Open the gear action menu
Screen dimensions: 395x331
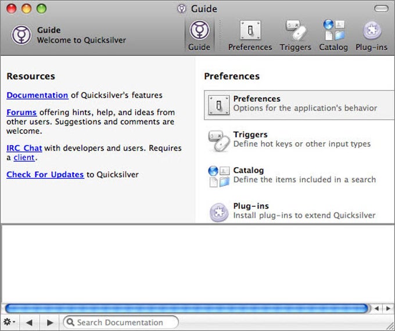click(x=9, y=322)
